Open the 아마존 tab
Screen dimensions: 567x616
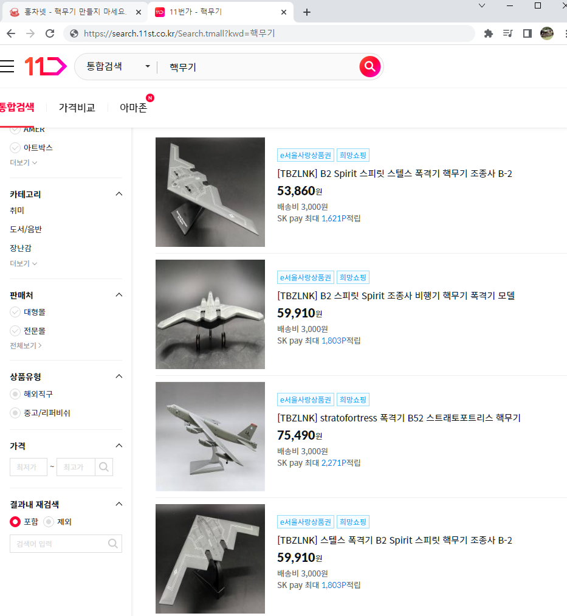tap(134, 108)
